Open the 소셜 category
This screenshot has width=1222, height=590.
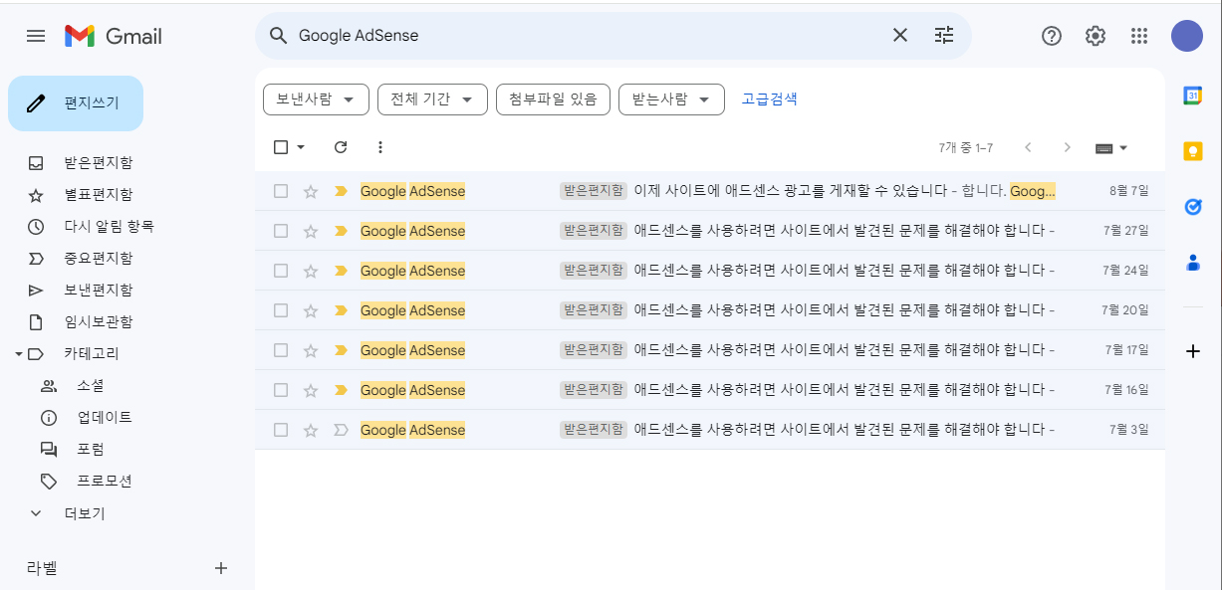pos(90,385)
